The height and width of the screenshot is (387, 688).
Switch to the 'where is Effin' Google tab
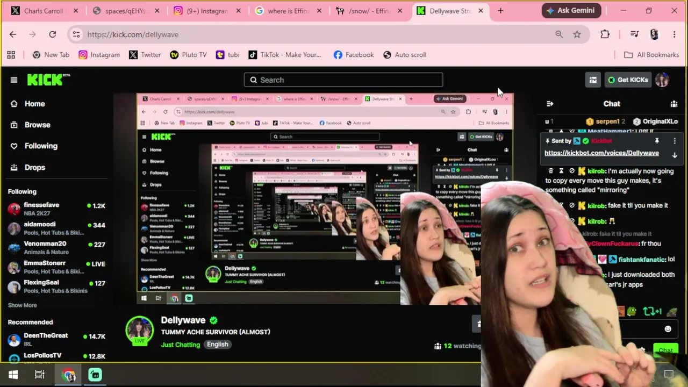[288, 11]
